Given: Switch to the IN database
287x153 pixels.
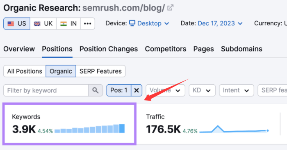Looking at the screenshot, I should (x=68, y=24).
